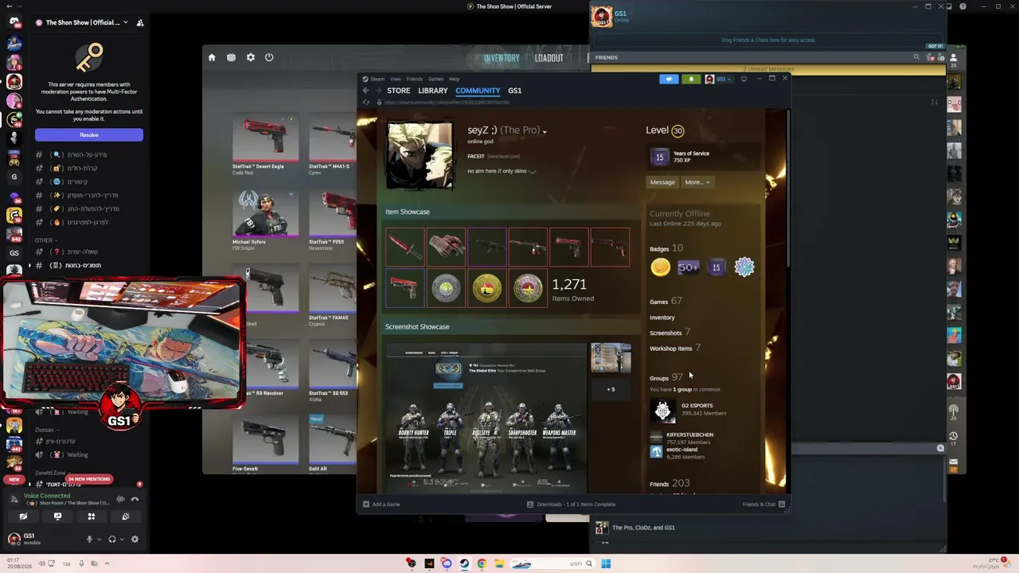Image resolution: width=1019 pixels, height=573 pixels.
Task: Open Discord voice noise suppression icon
Action: pyautogui.click(x=120, y=500)
